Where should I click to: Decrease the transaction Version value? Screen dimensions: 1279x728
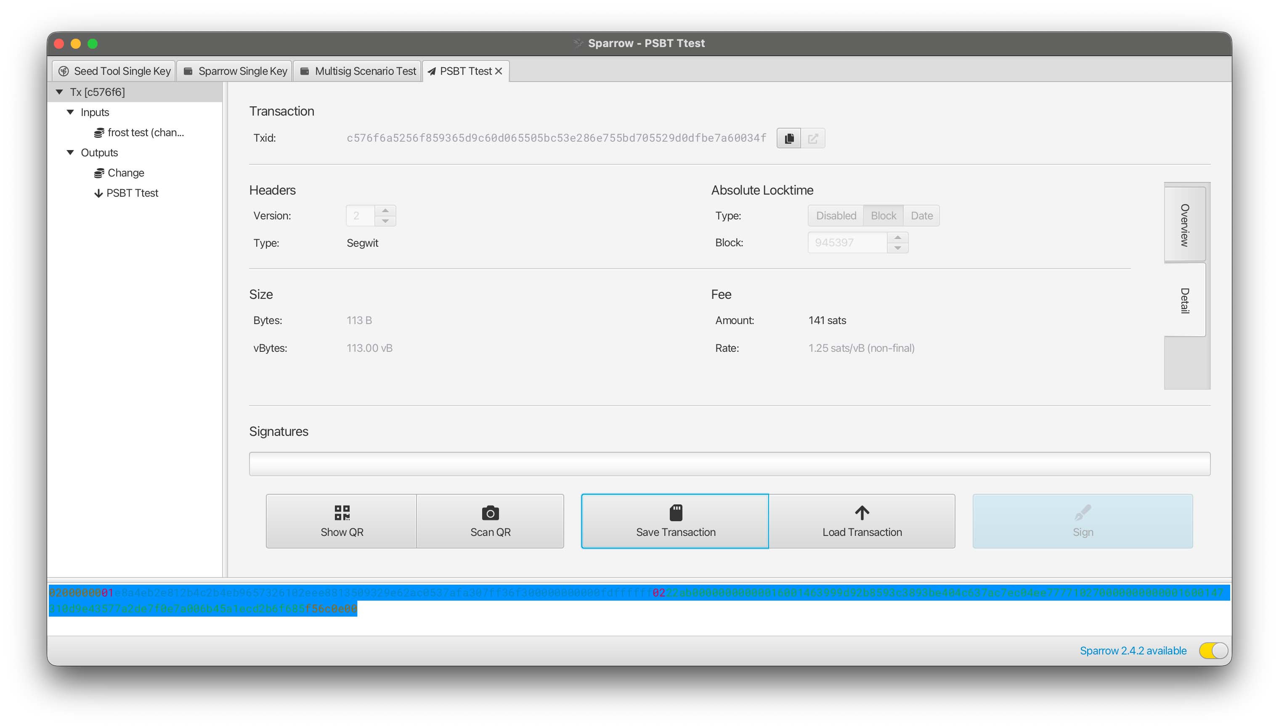click(385, 221)
